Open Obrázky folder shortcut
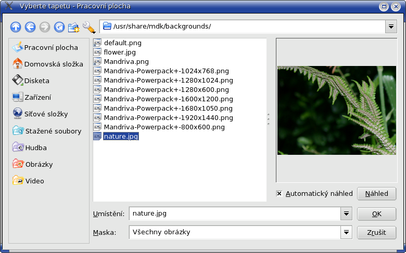Image resolution: width=406 pixels, height=253 pixels. [33, 164]
